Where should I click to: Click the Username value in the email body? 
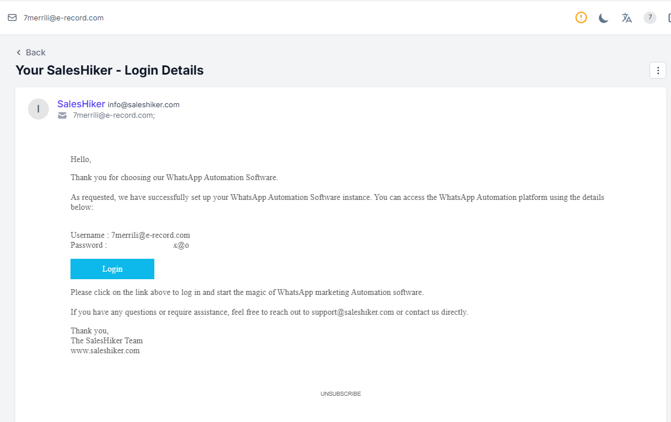(150, 235)
